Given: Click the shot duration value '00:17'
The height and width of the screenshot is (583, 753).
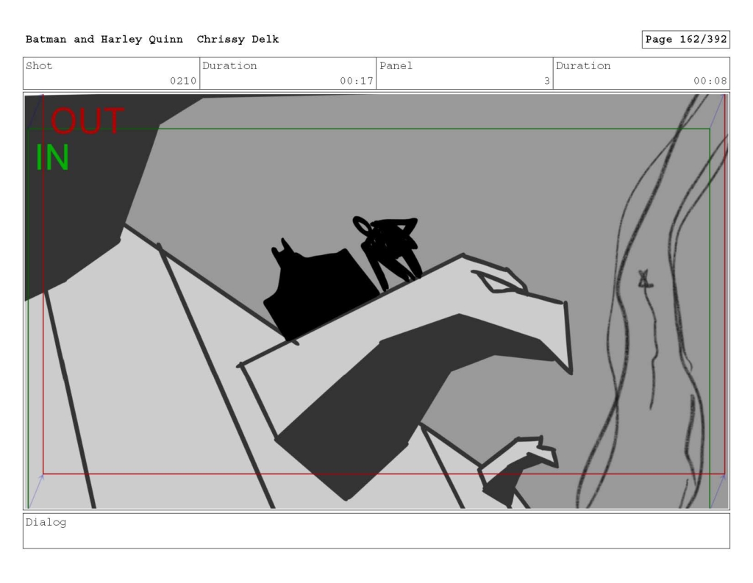Looking at the screenshot, I should (x=357, y=81).
